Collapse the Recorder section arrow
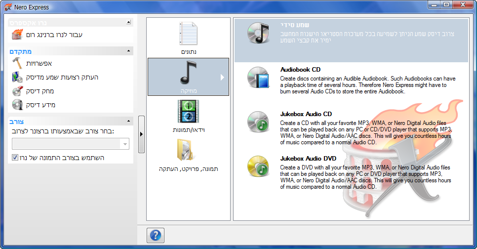This screenshot has height=249, width=477. 128,121
